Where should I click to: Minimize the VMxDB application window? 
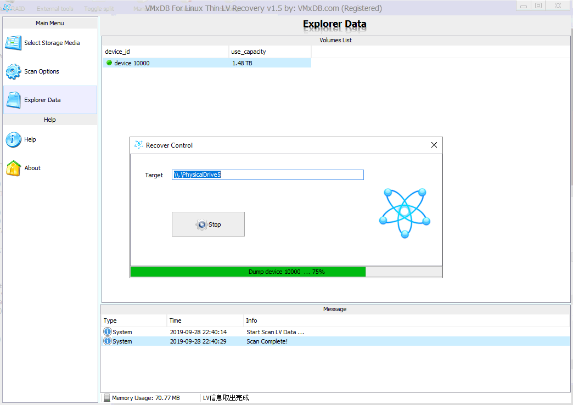524,6
